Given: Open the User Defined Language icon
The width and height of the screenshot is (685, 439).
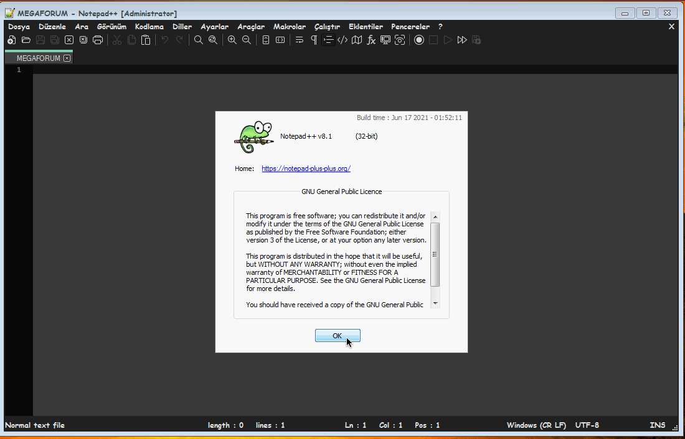Looking at the screenshot, I should (x=342, y=40).
